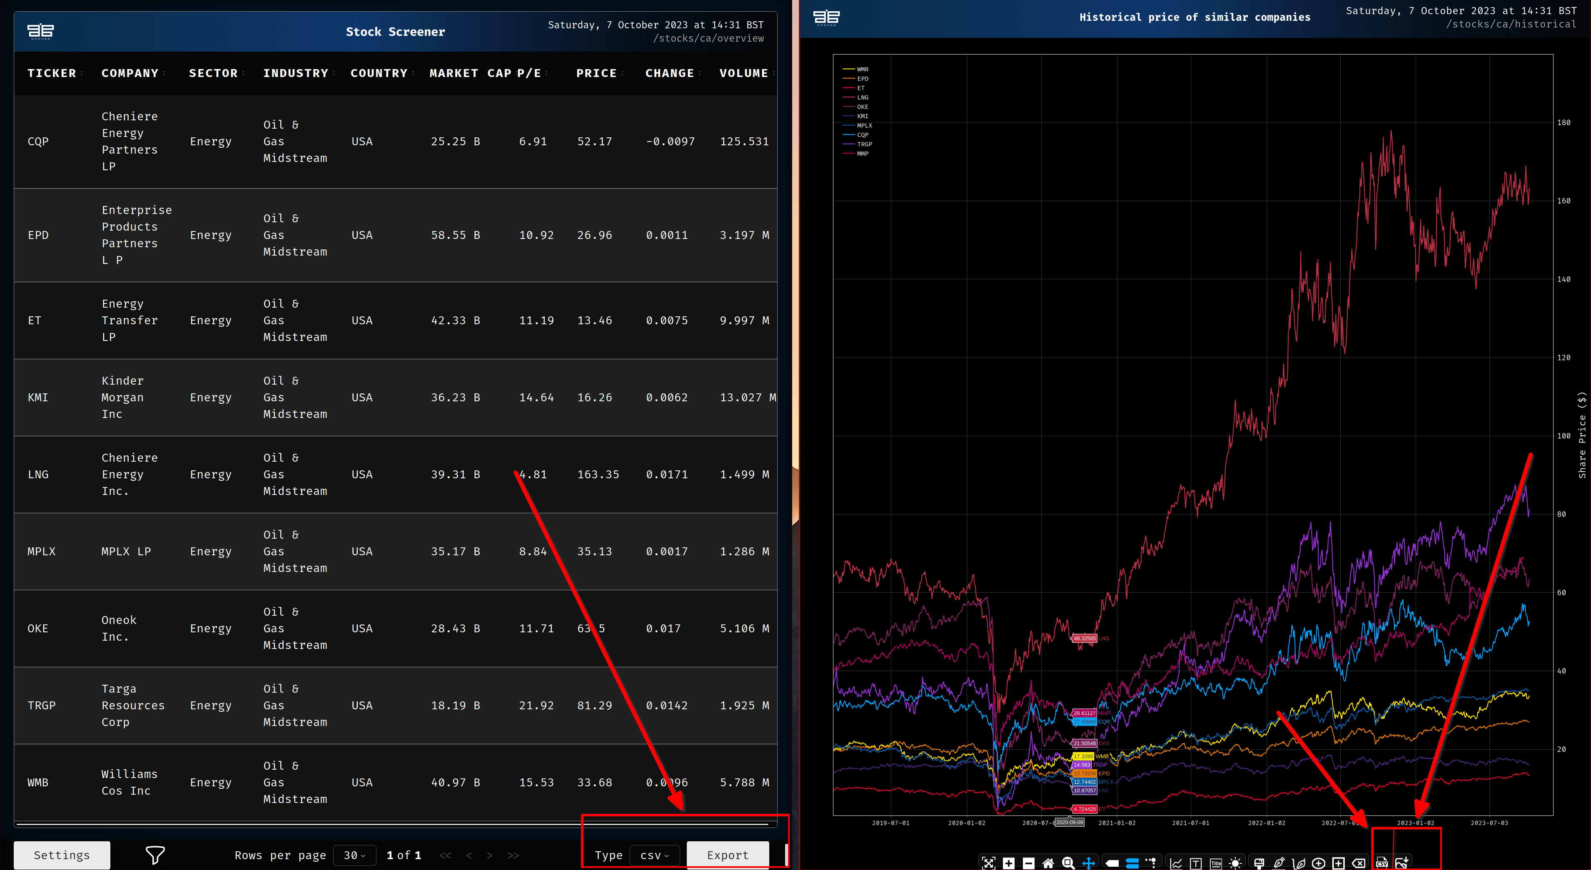Click the LNG ticker cell
The height and width of the screenshot is (870, 1591).
pyautogui.click(x=37, y=474)
